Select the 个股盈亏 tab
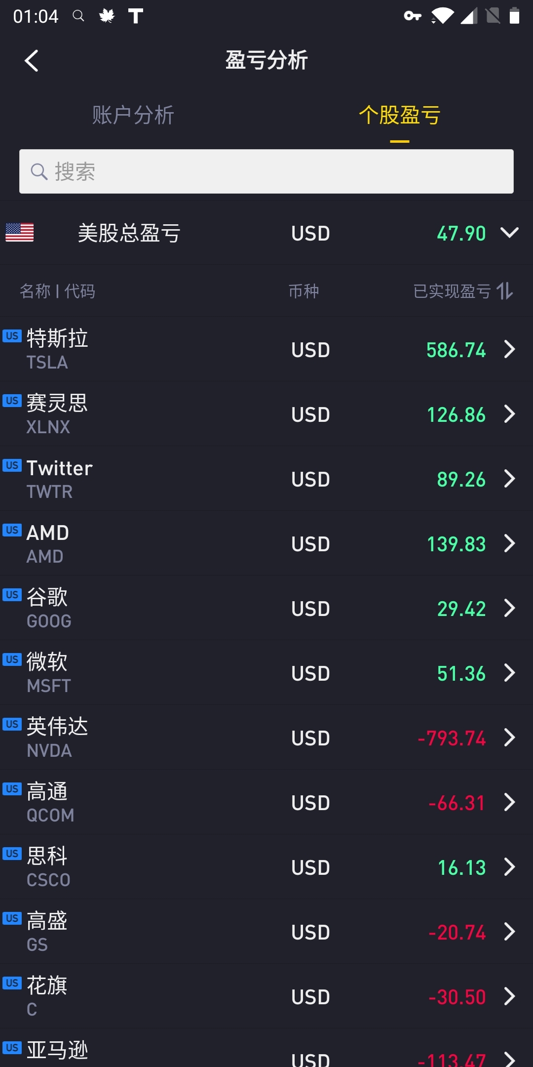The height and width of the screenshot is (1067, 533). pyautogui.click(x=400, y=115)
